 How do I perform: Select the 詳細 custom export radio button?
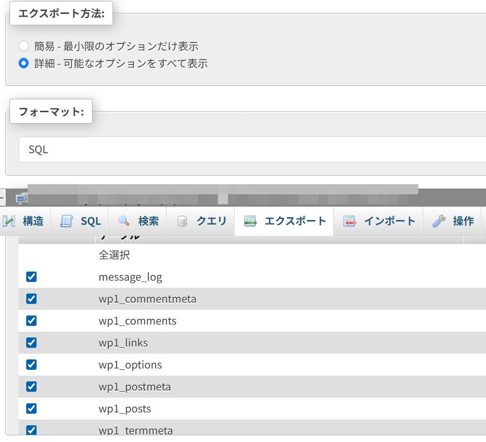23,63
